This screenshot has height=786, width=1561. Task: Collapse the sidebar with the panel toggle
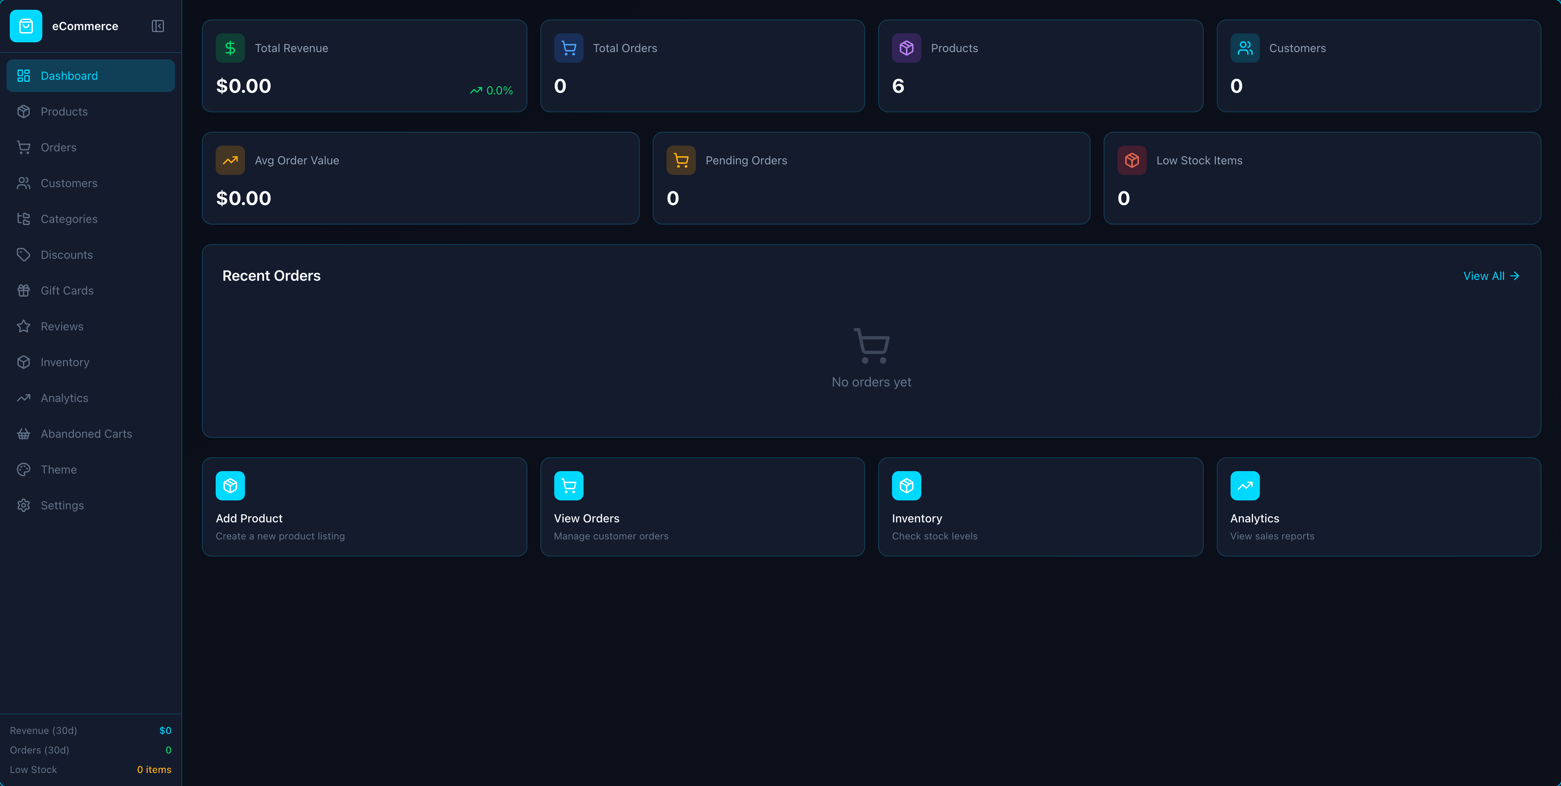157,26
